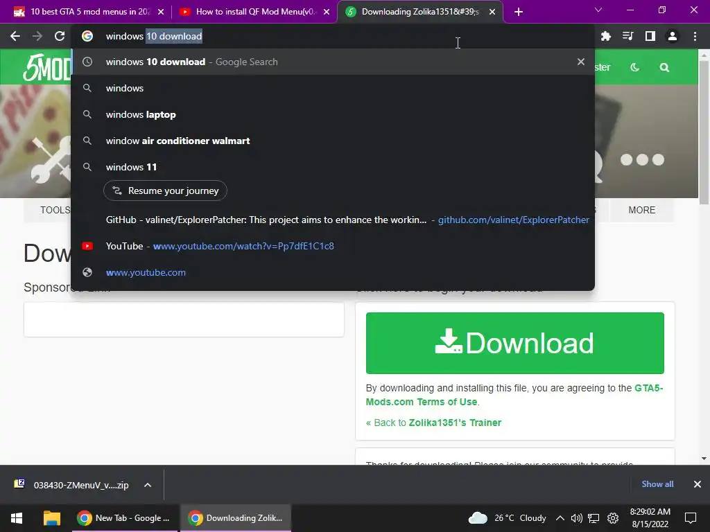Open the clock showing 8:29:02 AM

point(650,518)
